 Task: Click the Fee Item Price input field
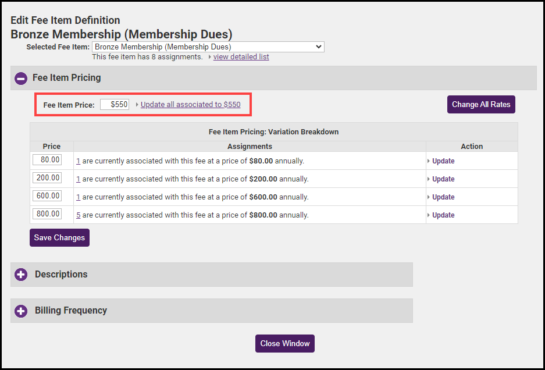(x=115, y=105)
